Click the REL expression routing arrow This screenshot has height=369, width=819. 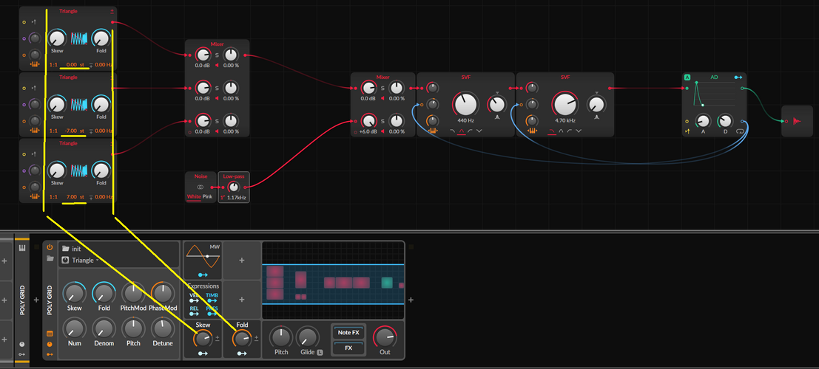(x=194, y=313)
